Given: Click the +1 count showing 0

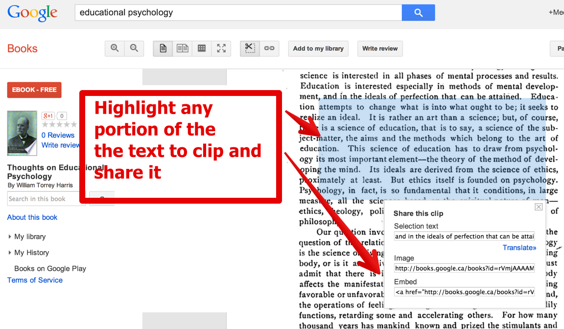Looking at the screenshot, I should [62, 116].
